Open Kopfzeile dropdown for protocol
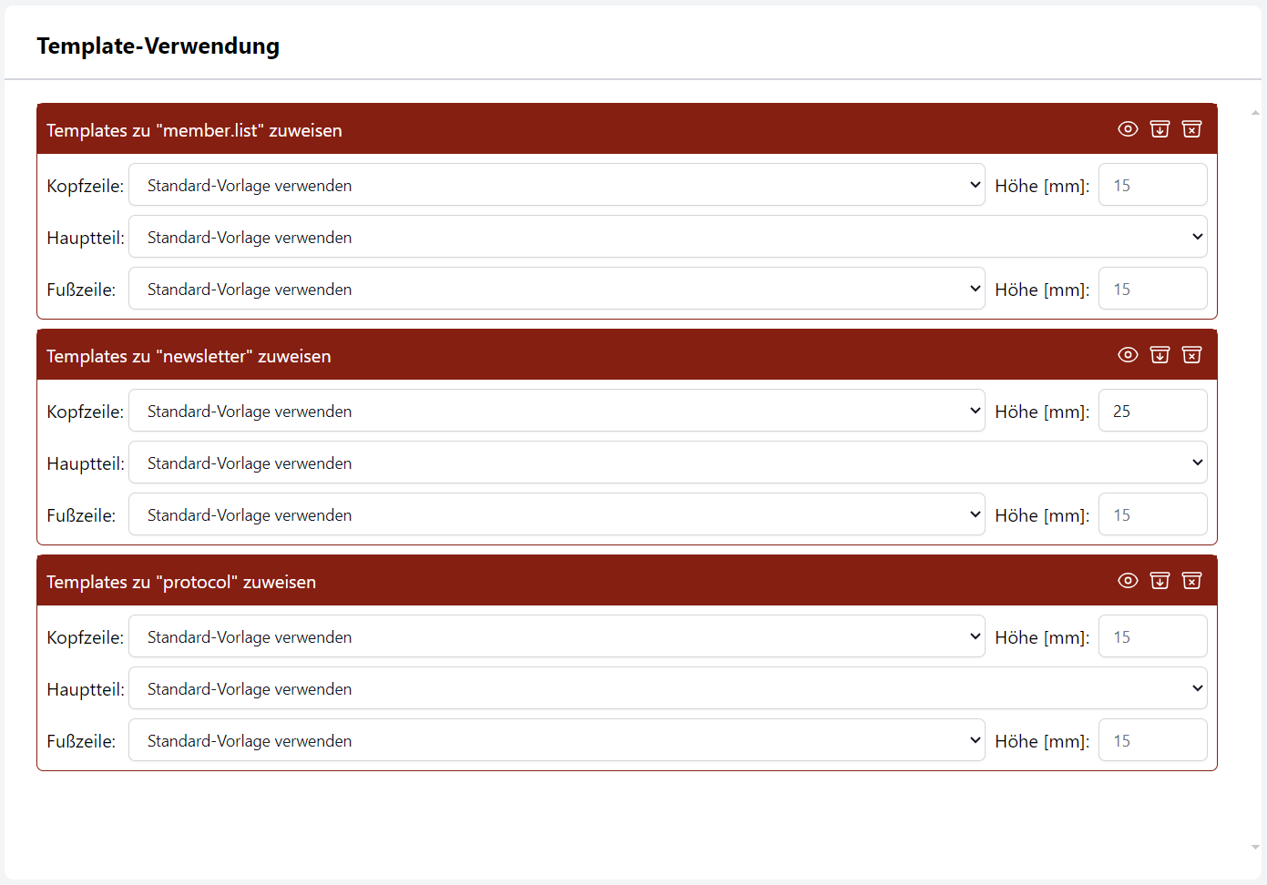Viewport: 1267px width, 885px height. 557,636
